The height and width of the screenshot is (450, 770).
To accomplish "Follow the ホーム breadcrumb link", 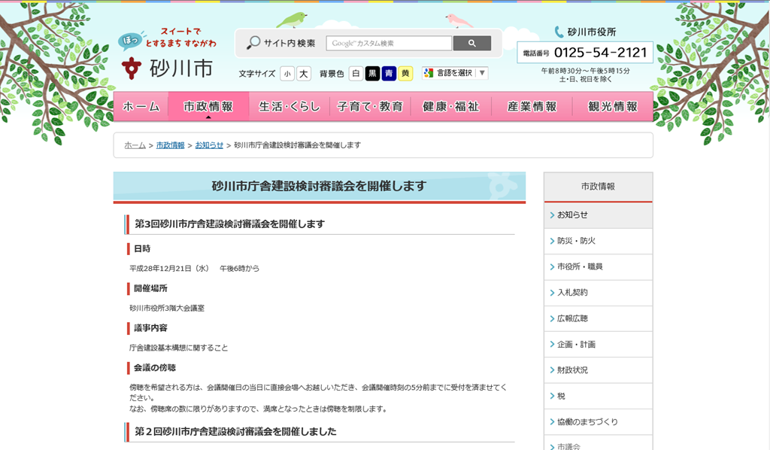I will point(135,145).
